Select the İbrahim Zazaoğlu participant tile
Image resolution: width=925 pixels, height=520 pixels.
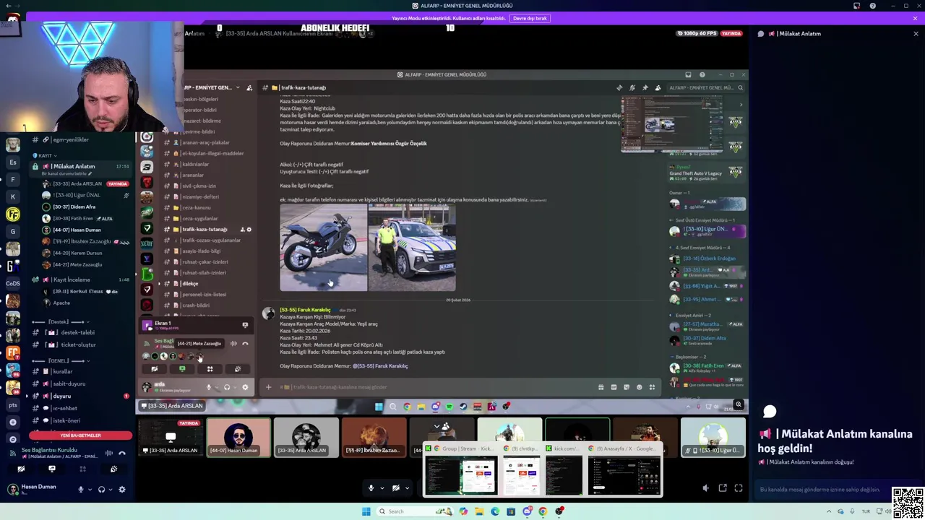(374, 438)
